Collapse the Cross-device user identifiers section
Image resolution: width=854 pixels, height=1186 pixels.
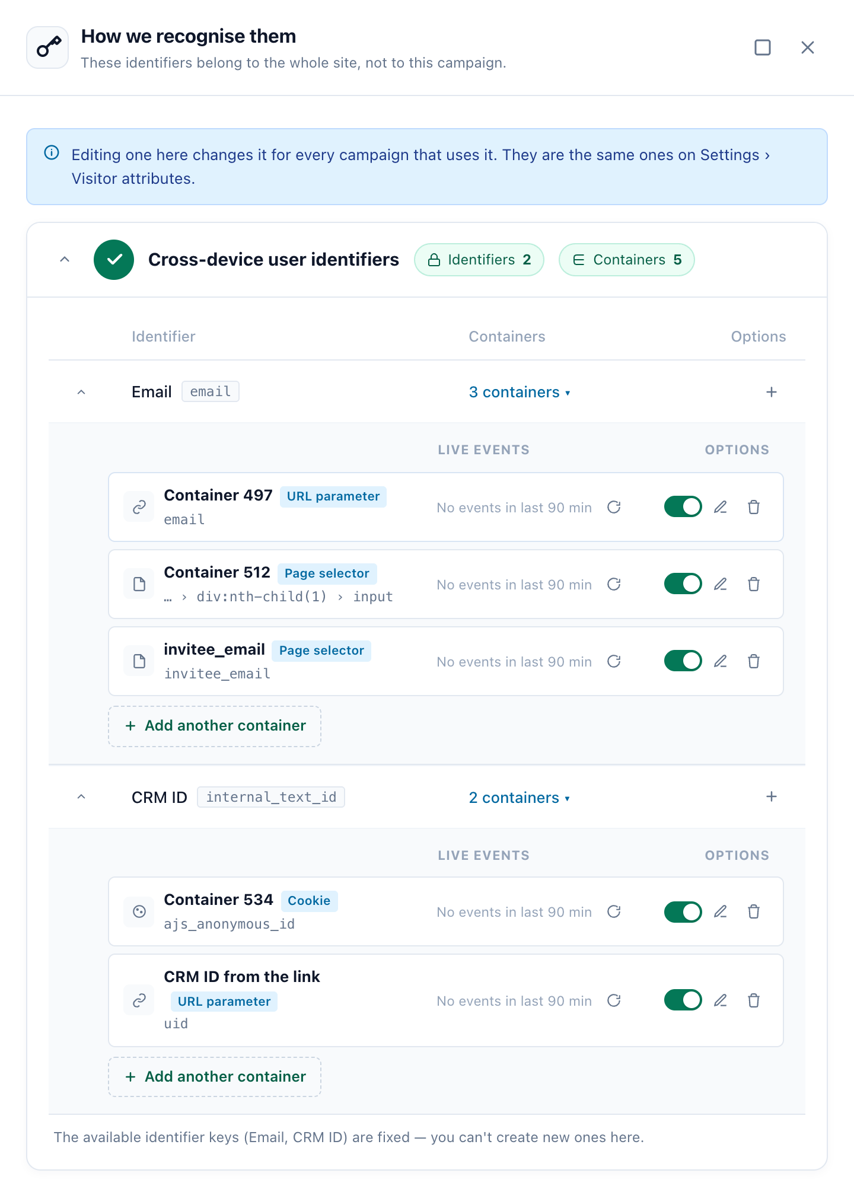[65, 260]
